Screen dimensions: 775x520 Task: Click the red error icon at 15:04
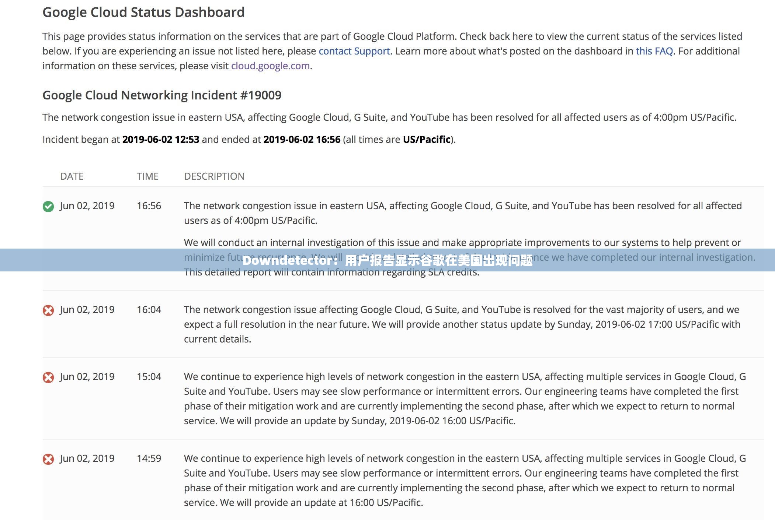tap(48, 377)
